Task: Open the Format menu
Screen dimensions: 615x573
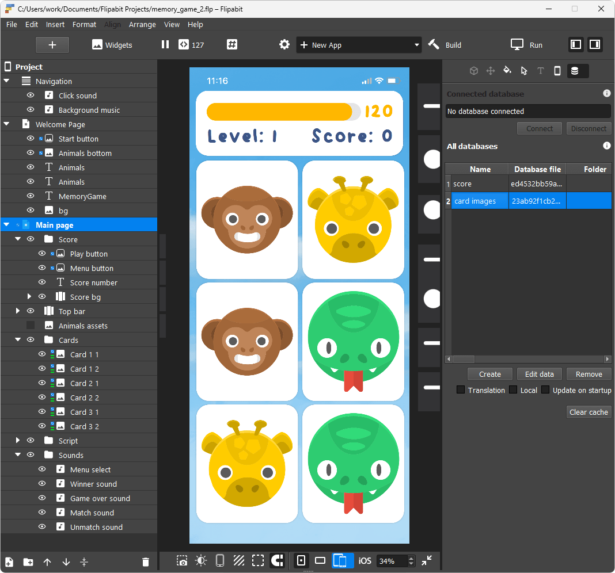Action: coord(84,24)
